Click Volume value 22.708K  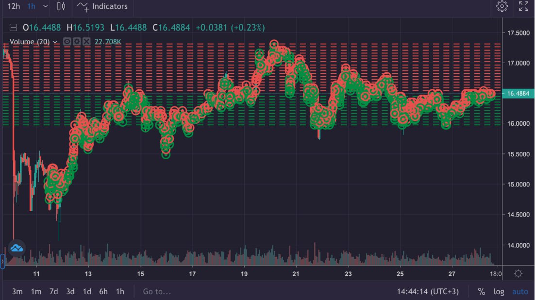click(x=108, y=42)
